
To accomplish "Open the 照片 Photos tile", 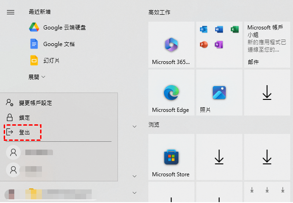I will coord(219,93).
